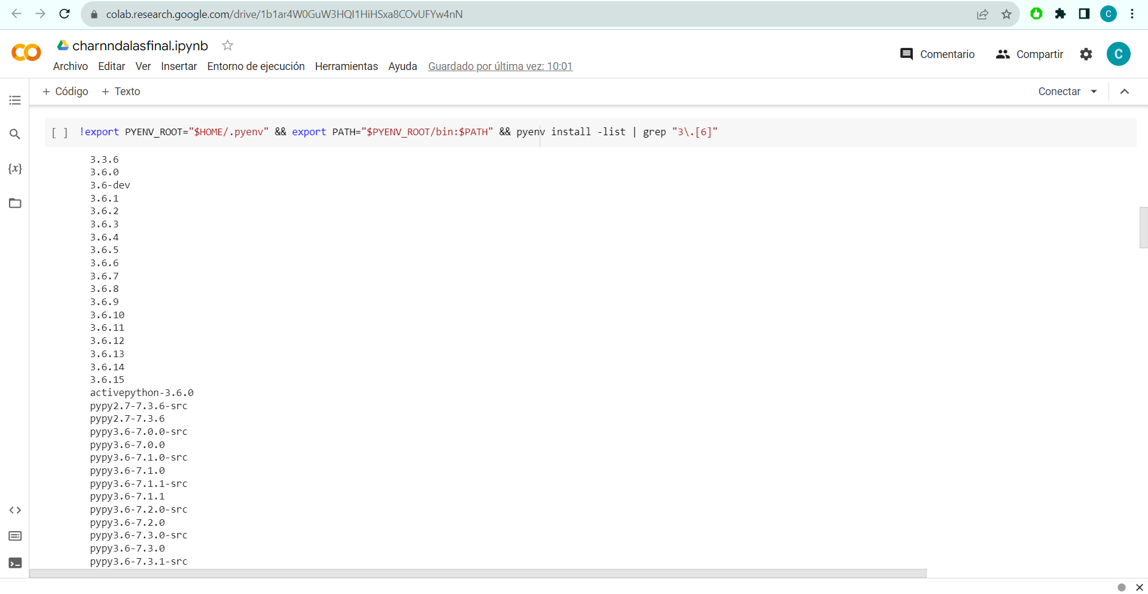This screenshot has height=594, width=1148.
Task: Open the settings gear icon
Action: (x=1086, y=54)
